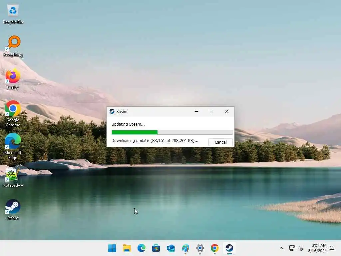Screen dimensions: 341x256
Task: Click the green update progress bar
Action: (x=172, y=132)
